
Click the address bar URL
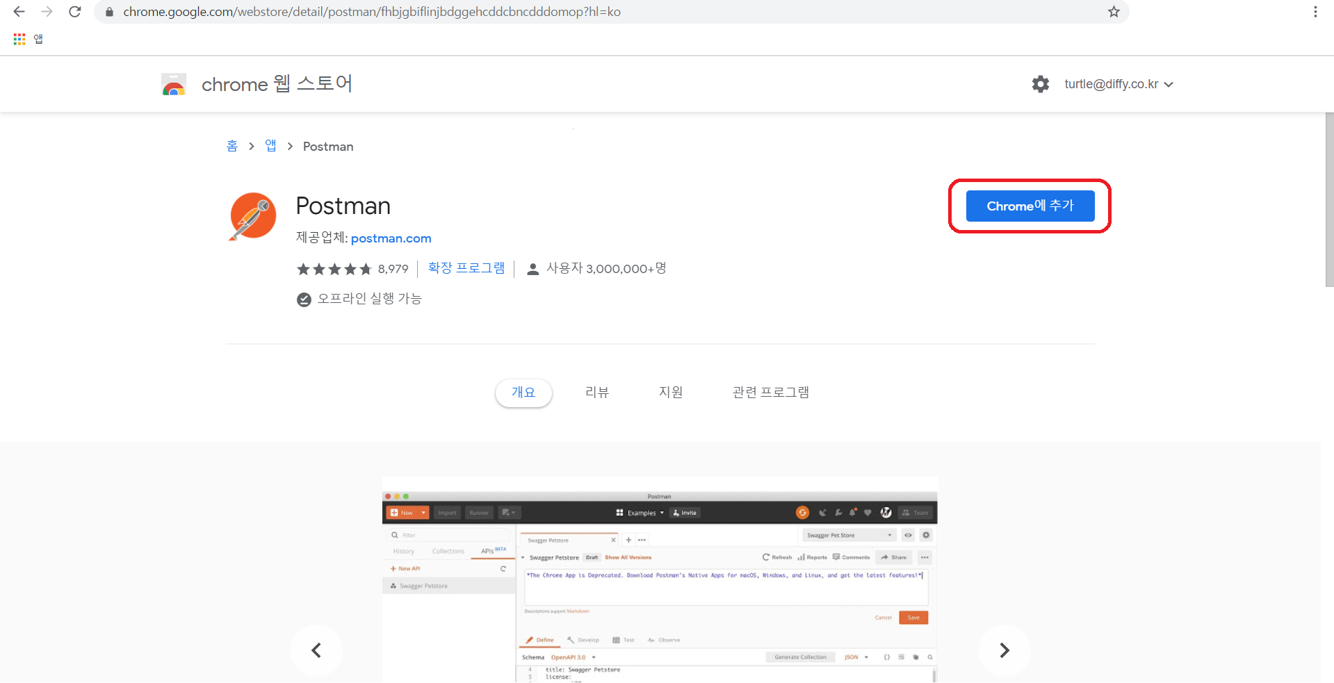point(372,12)
